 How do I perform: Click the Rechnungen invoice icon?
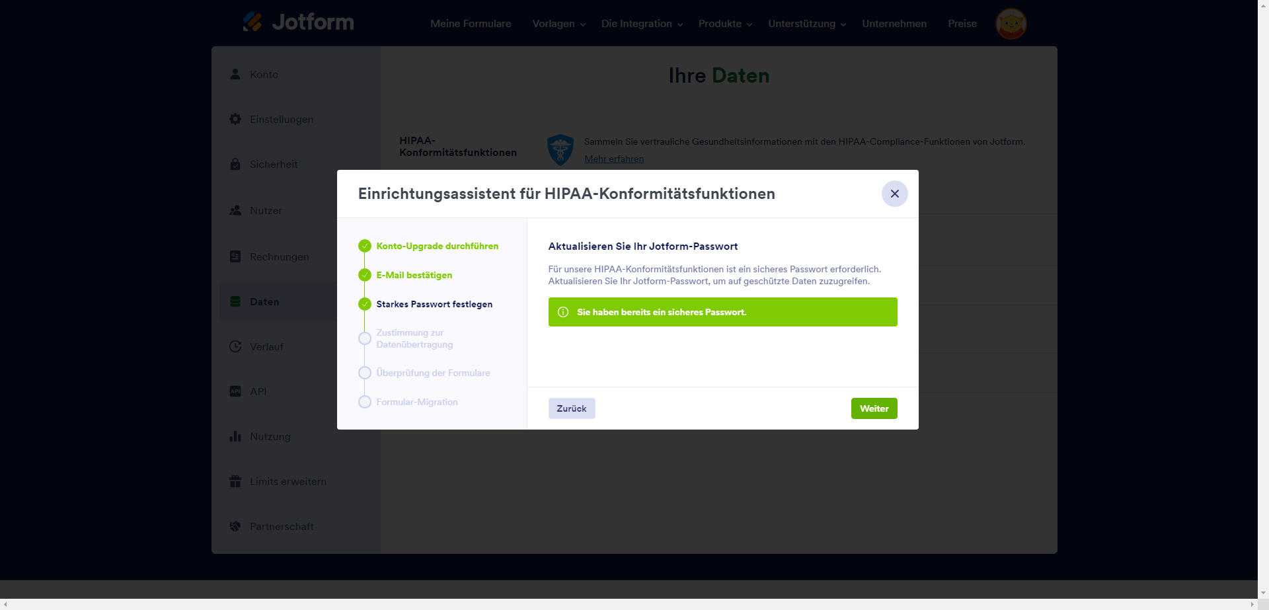click(x=235, y=256)
